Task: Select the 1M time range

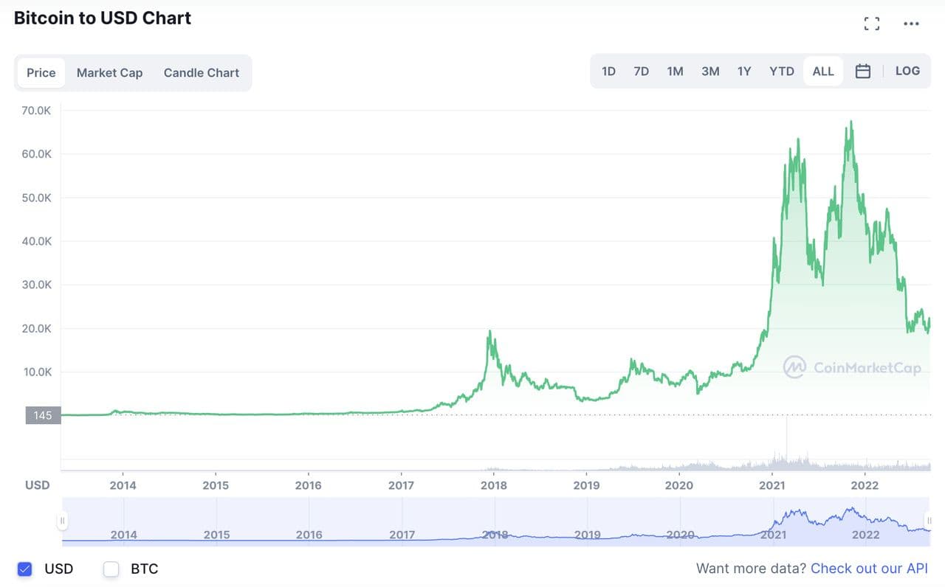Action: click(675, 72)
